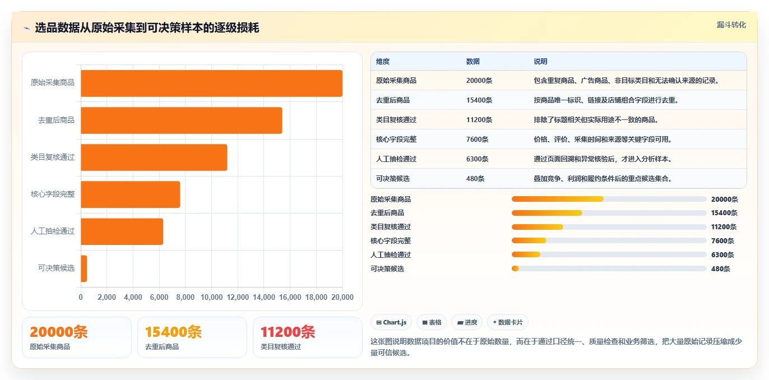The image size is (769, 380).
Task: Click description starting 叠加竞争
Action: (603, 179)
